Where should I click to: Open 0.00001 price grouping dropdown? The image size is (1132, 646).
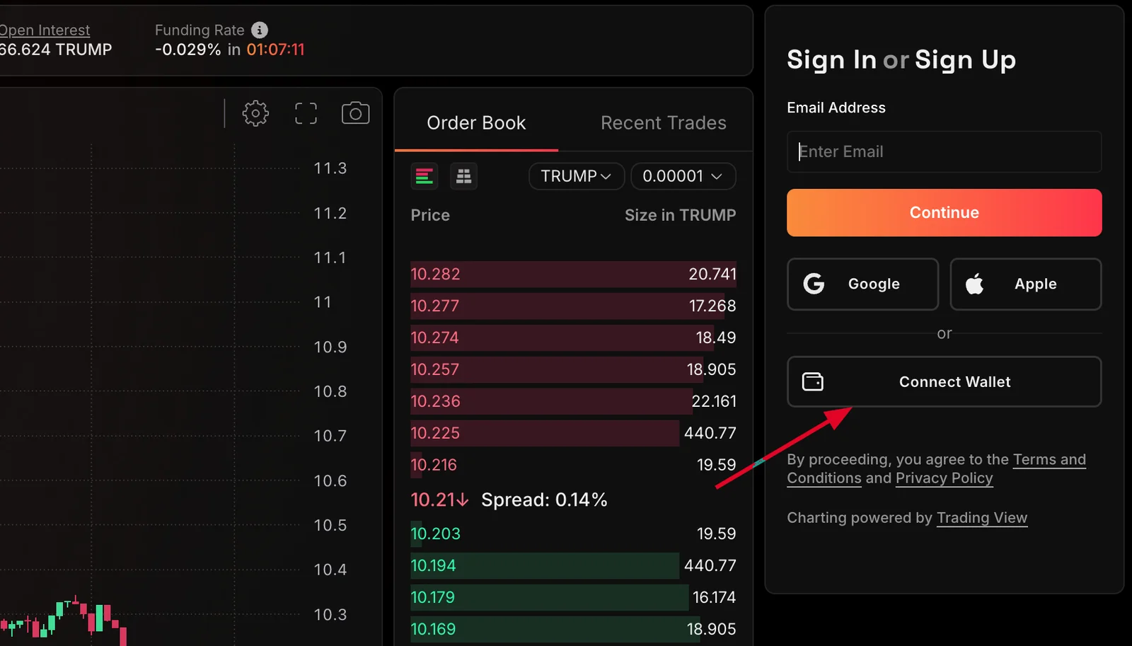pos(683,176)
